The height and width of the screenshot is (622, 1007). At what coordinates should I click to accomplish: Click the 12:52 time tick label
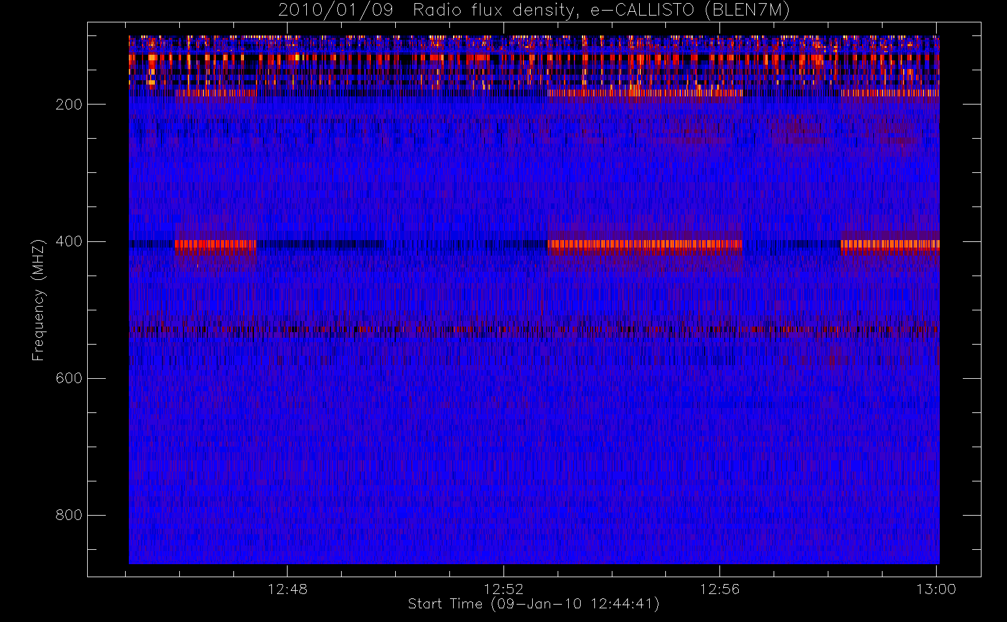click(x=503, y=589)
